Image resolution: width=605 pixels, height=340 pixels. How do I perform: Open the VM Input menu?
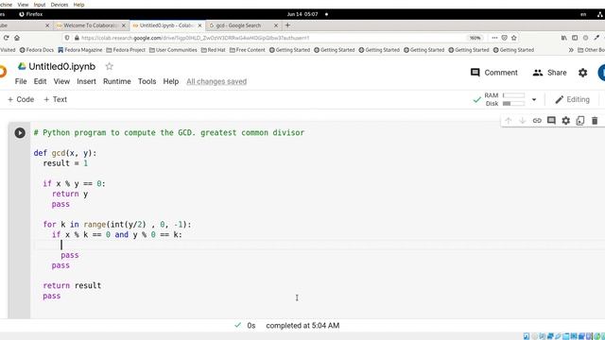tap(40, 5)
